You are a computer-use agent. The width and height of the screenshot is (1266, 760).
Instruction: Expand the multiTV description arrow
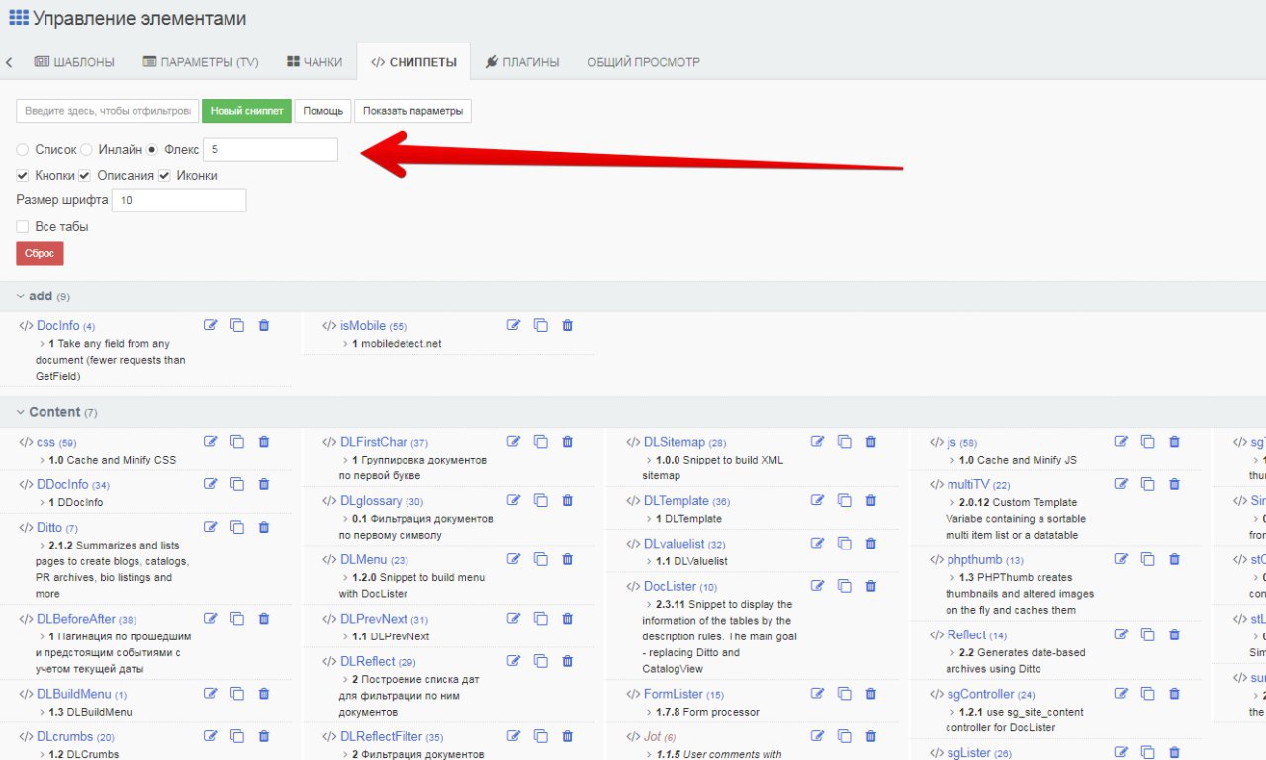(951, 502)
